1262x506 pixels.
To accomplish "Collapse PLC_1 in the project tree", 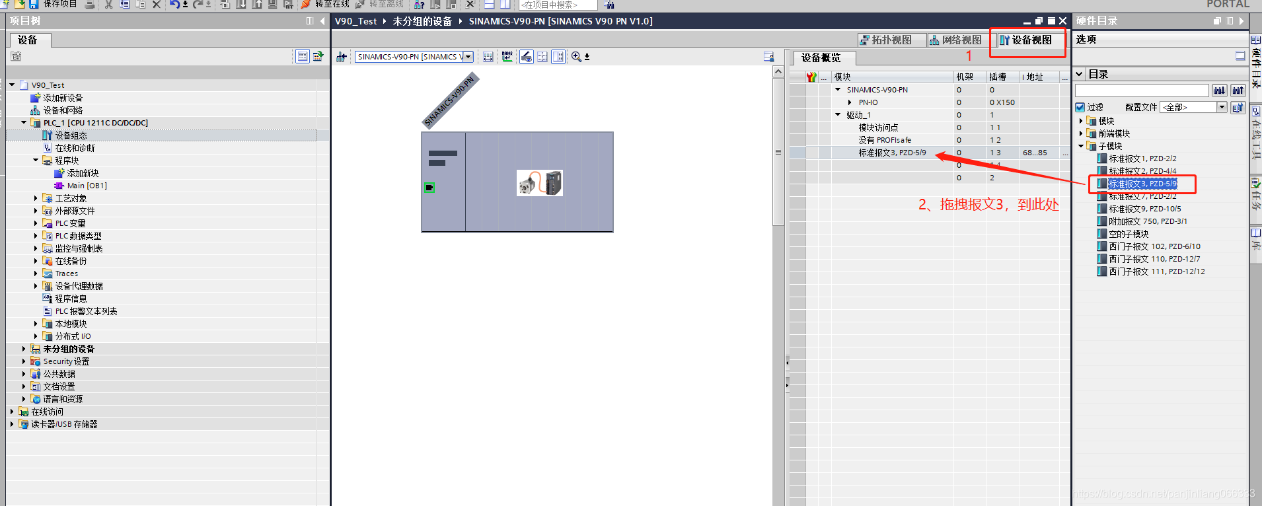I will (x=24, y=123).
